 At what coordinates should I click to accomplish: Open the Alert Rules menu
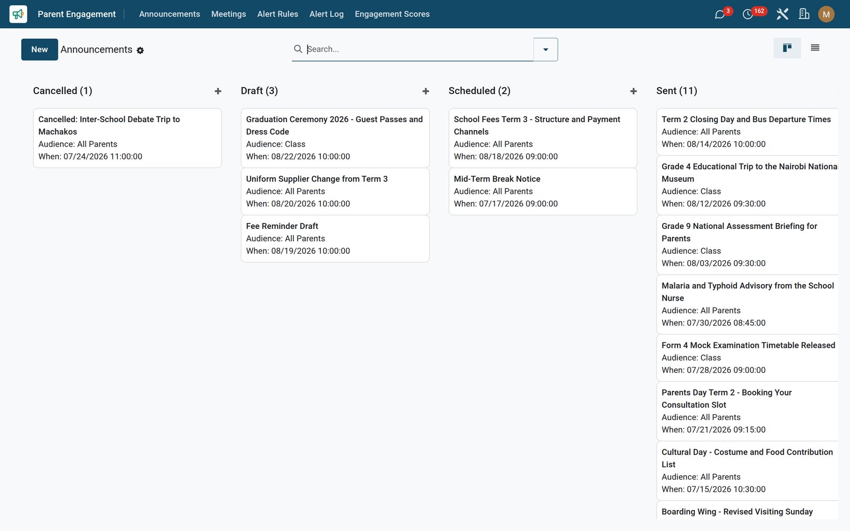[x=278, y=14]
